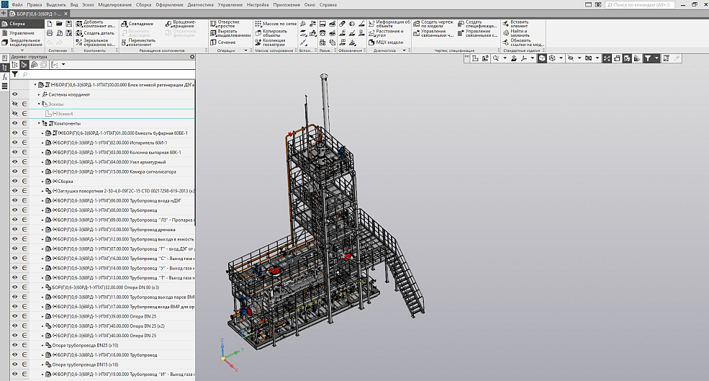
Task: Show the hidden Эскизы node
Action: [x=14, y=104]
